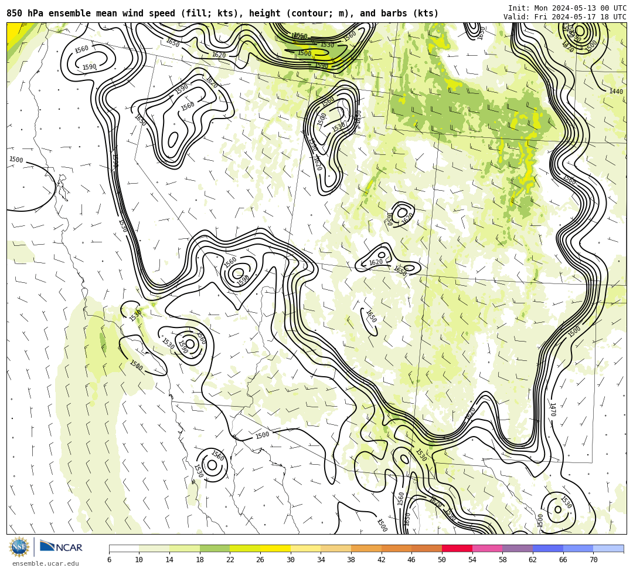Click the colorbar tick label '22'
This screenshot has height=571, width=633.
230,560
